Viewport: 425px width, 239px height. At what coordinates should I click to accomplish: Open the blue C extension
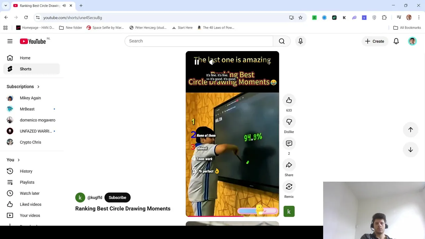click(324, 18)
